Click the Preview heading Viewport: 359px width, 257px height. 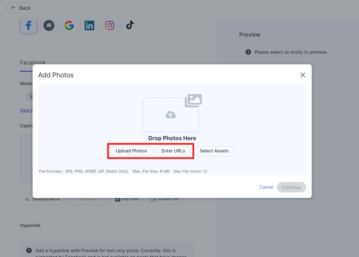(250, 35)
